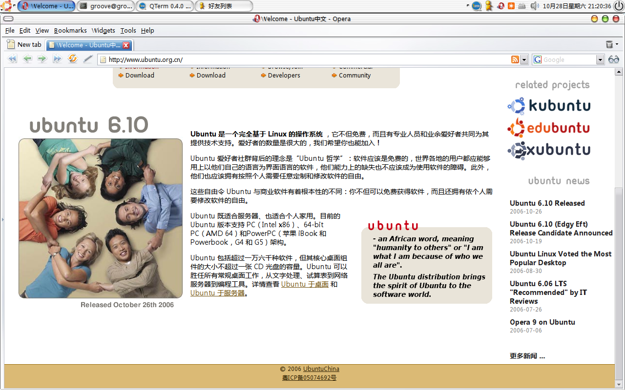Switch to the 好友列表 taskbar window

(224, 6)
